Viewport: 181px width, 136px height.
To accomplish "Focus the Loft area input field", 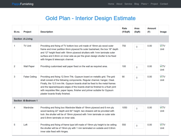I will coord(139,126).
